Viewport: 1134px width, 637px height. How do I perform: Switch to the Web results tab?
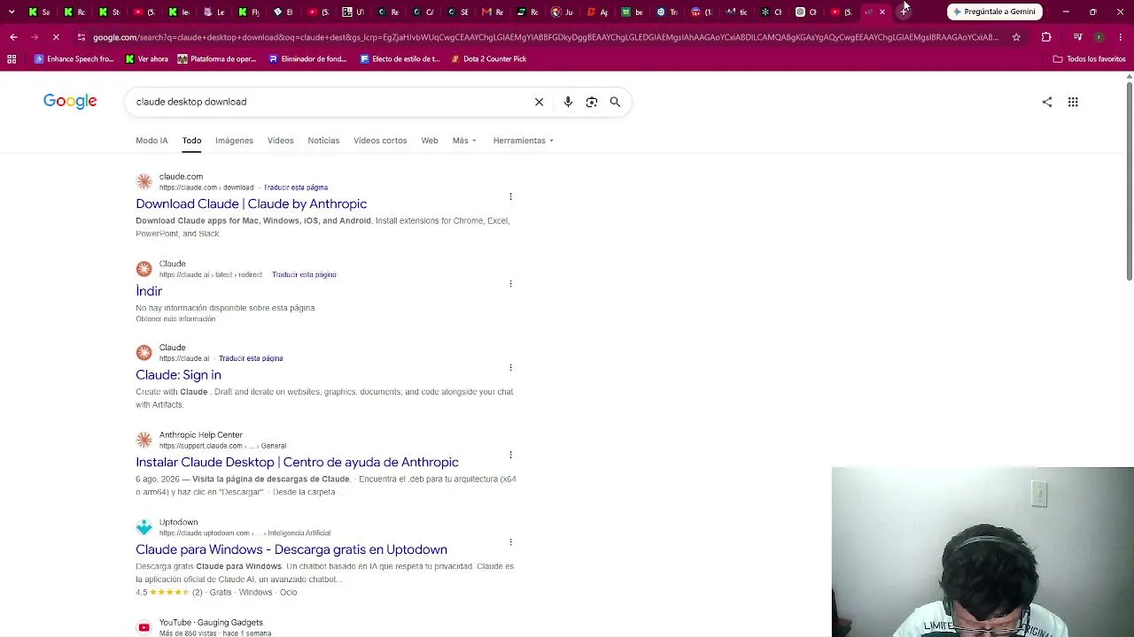430,141
